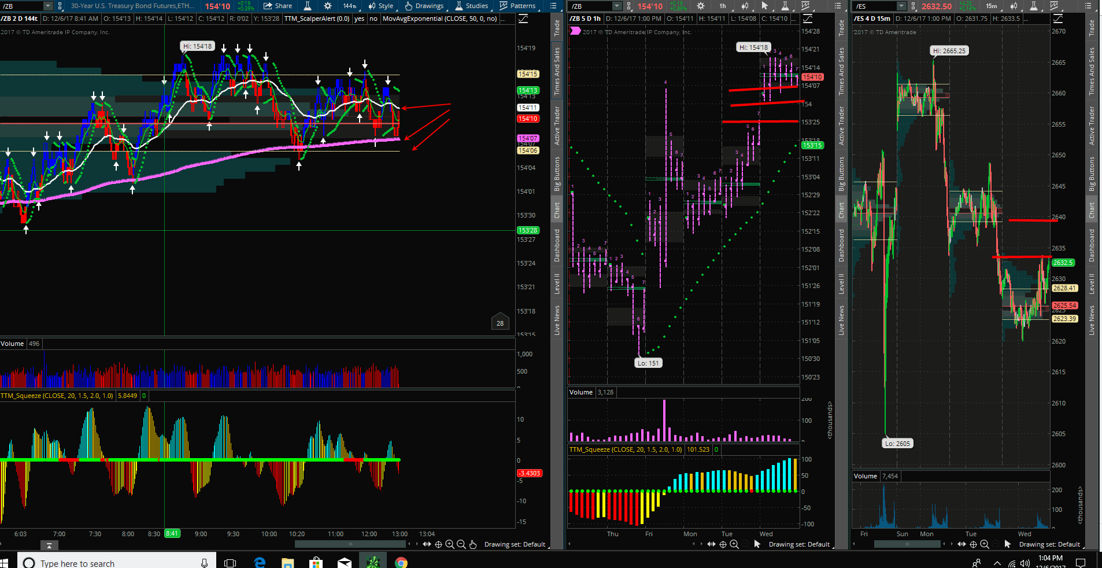Open Big Buttons tab beside left chart

557,174
